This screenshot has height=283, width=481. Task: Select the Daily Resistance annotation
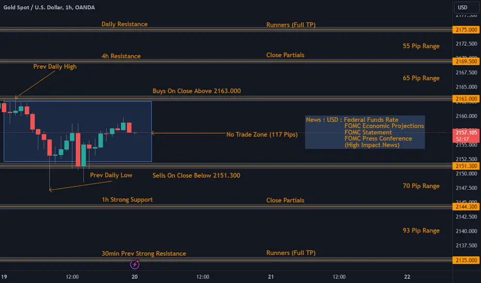click(x=124, y=24)
